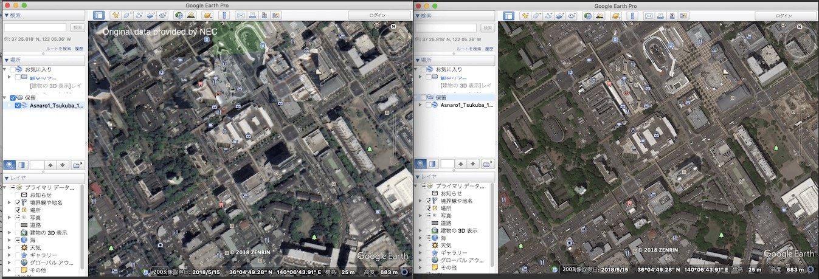819x279 pixels.
Task: Expand ギャラリー layer in the left window
Action: point(10,255)
